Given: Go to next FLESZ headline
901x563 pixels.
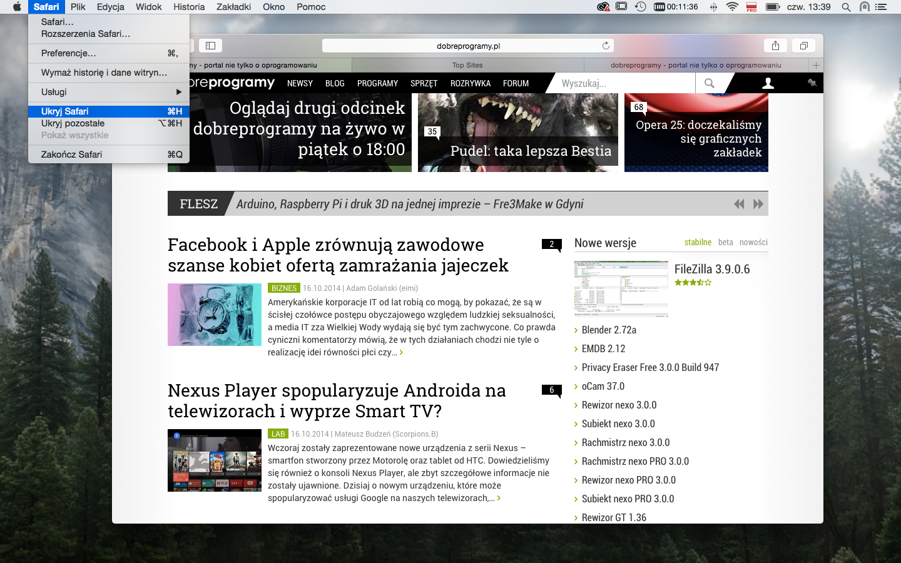Looking at the screenshot, I should [x=758, y=204].
